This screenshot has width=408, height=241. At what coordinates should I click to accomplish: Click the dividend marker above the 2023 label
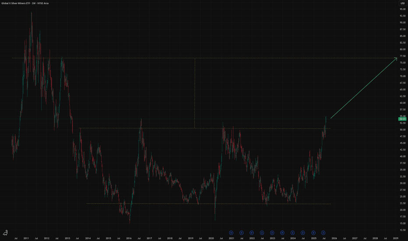pos(272,233)
